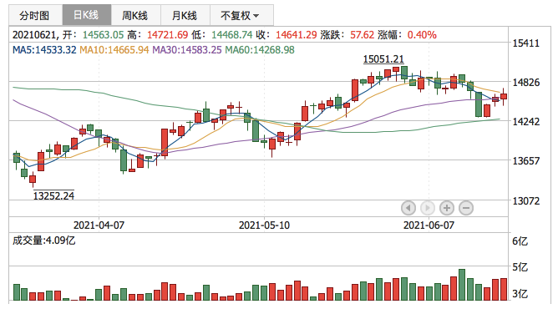Click the scroll left arrow button
This screenshot has height=309, width=558.
coord(408,208)
